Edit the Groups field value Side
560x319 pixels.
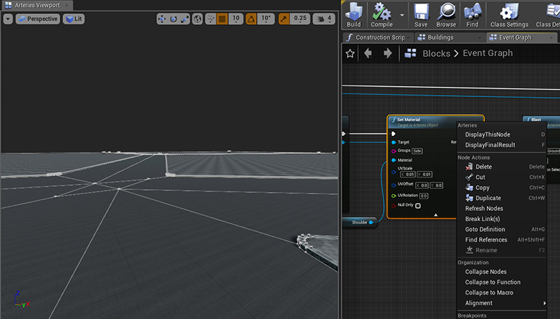pos(417,151)
